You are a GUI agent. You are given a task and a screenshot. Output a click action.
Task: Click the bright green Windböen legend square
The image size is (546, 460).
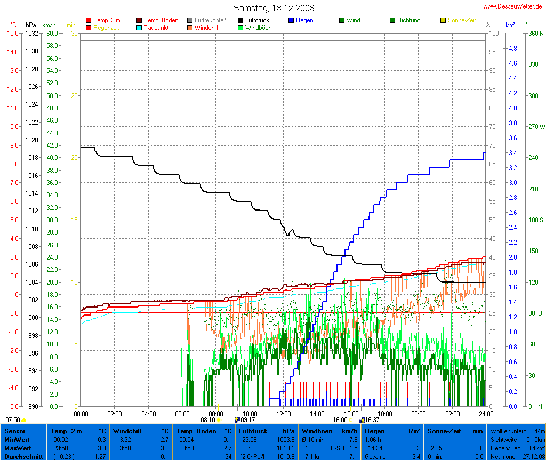[x=241, y=27]
